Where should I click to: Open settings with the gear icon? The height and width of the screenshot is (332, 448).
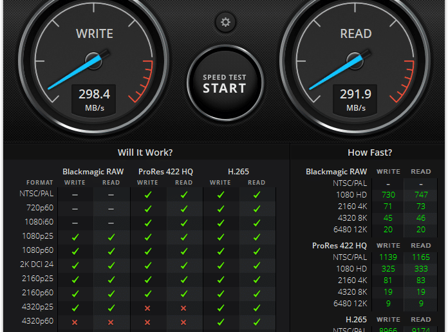[225, 22]
